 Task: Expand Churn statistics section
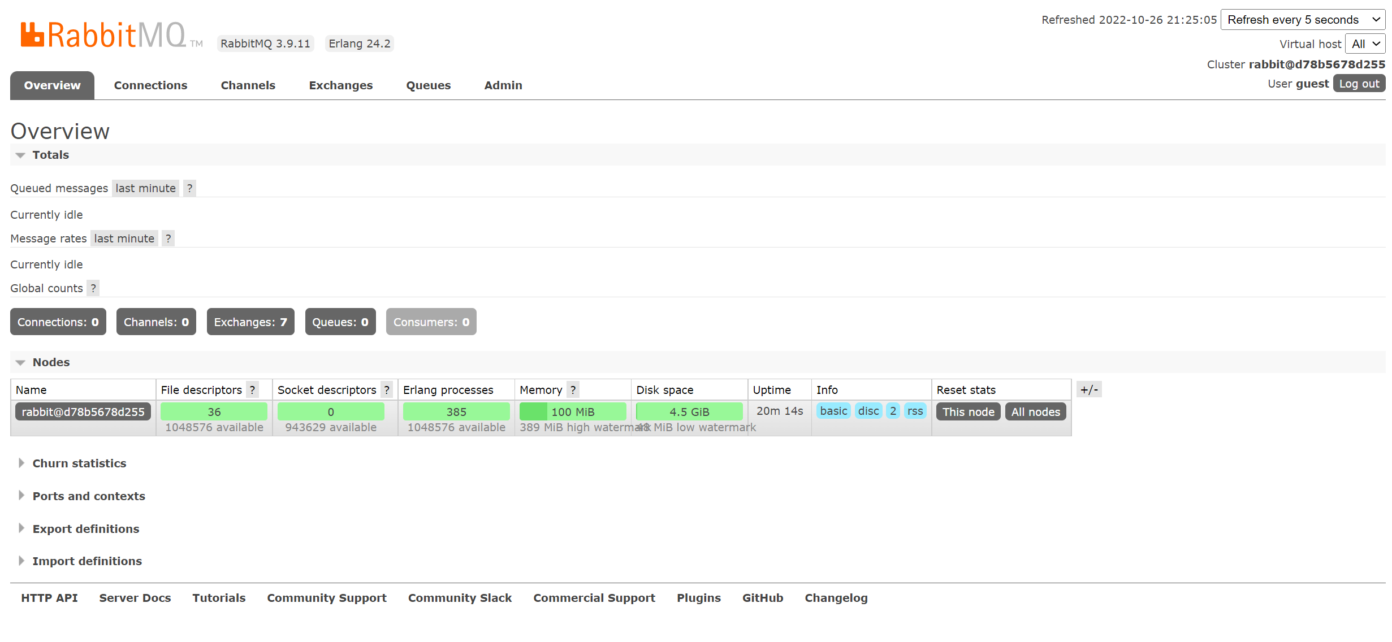tap(79, 463)
